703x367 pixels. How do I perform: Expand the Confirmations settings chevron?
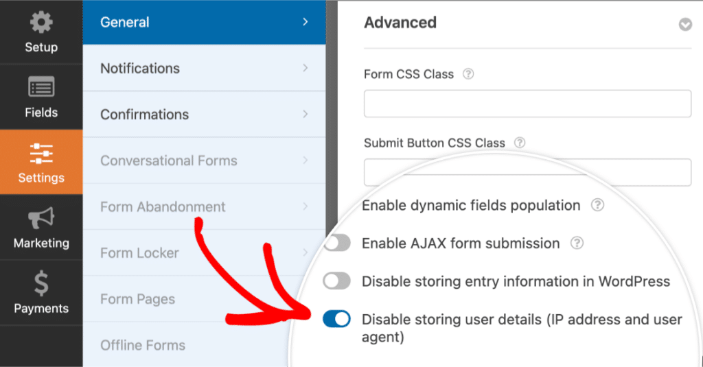click(305, 115)
